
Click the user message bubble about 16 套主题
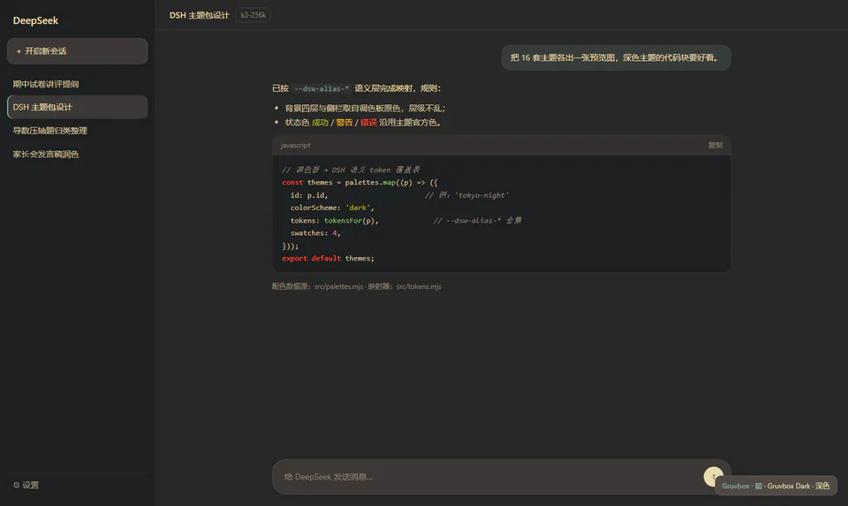point(616,58)
